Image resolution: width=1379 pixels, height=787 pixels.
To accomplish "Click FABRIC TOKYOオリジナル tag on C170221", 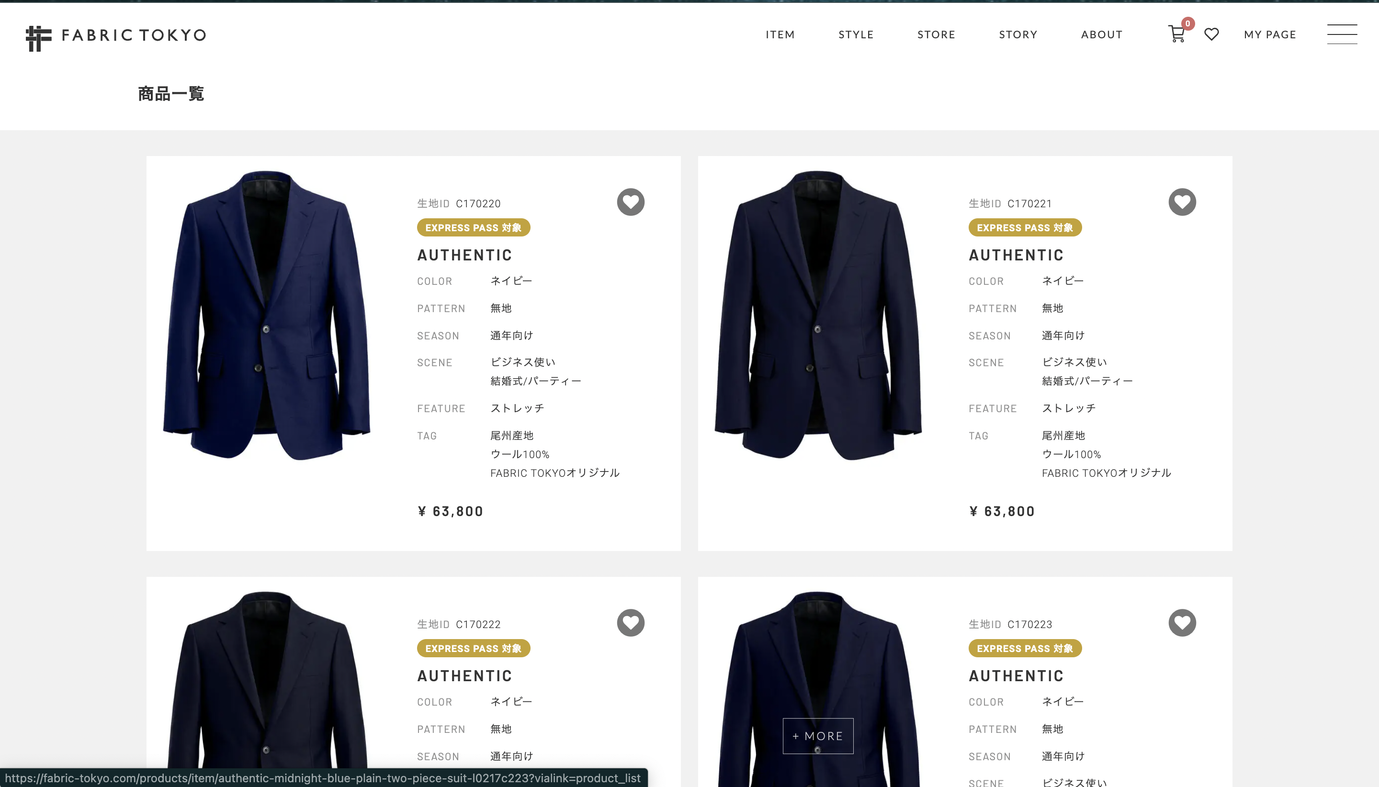I will (1107, 473).
